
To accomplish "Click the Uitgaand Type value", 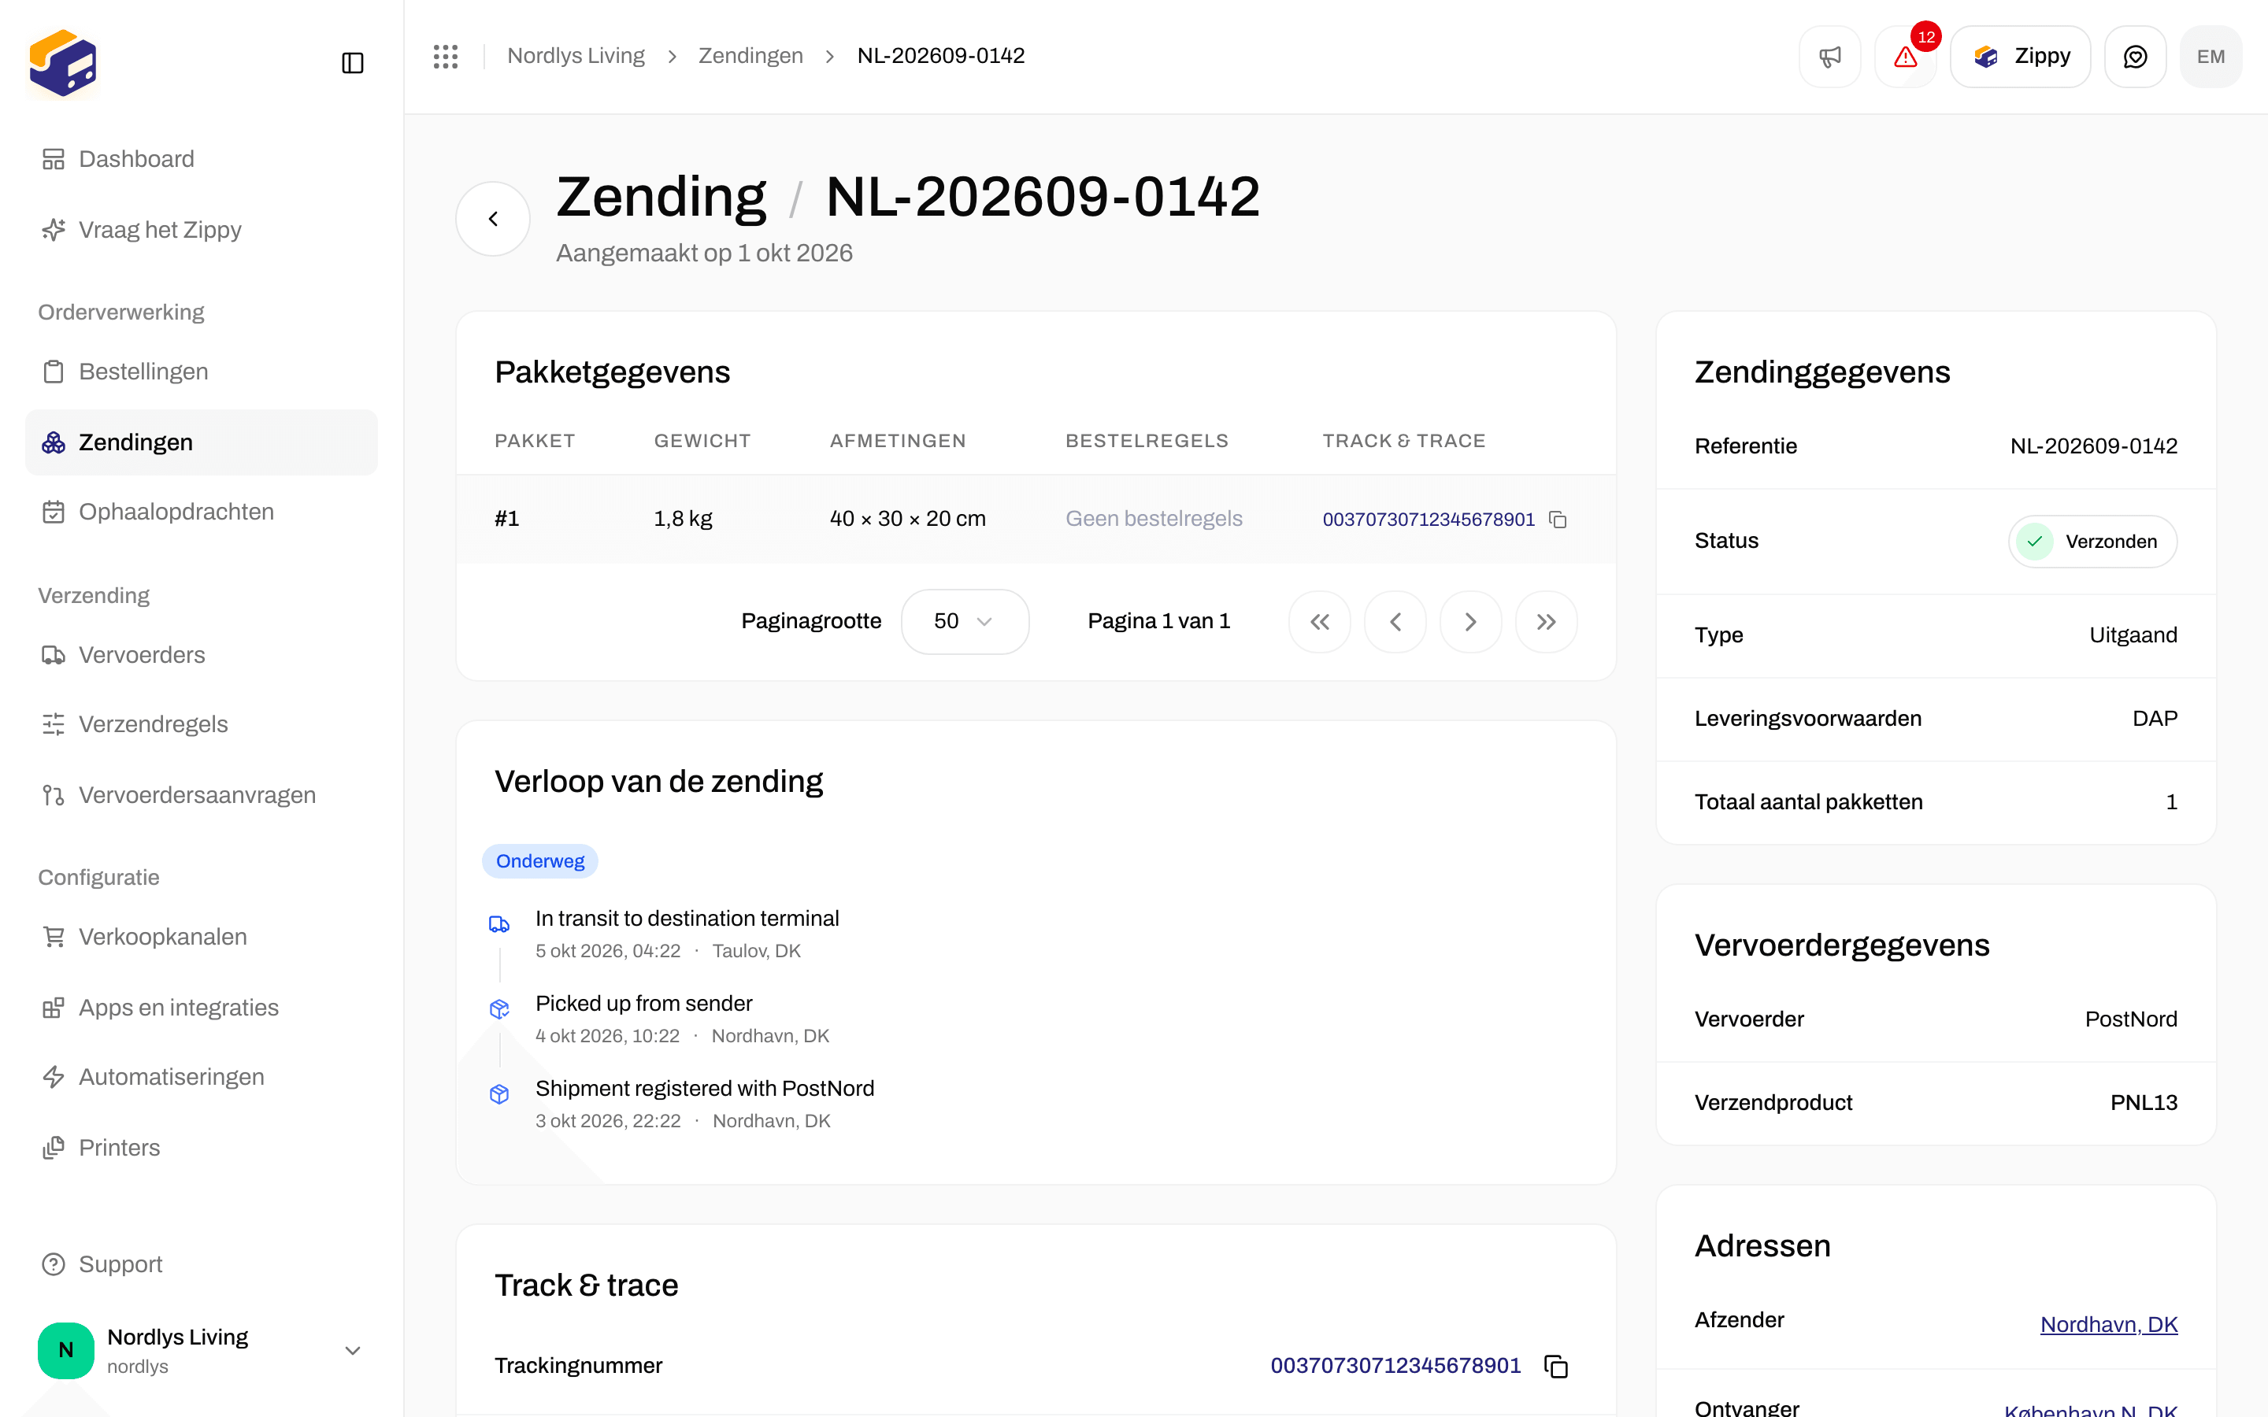I will point(2133,635).
